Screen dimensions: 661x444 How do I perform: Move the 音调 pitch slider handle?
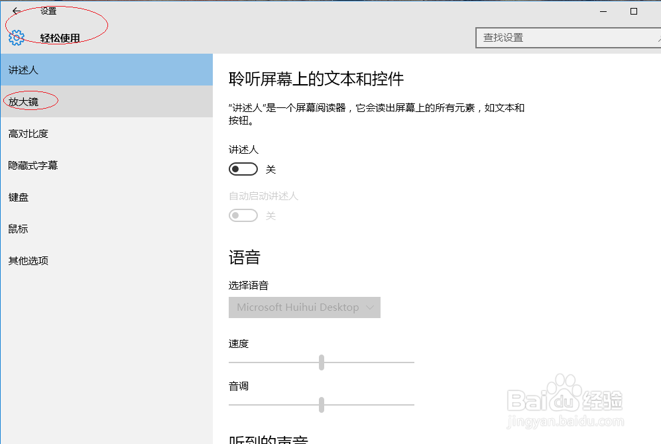pyautogui.click(x=322, y=405)
